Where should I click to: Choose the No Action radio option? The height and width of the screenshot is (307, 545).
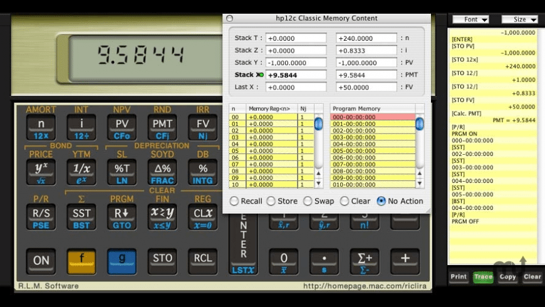(381, 201)
